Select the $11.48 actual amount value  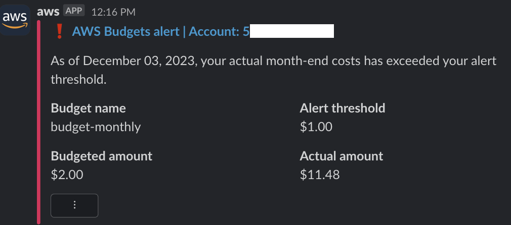320,175
